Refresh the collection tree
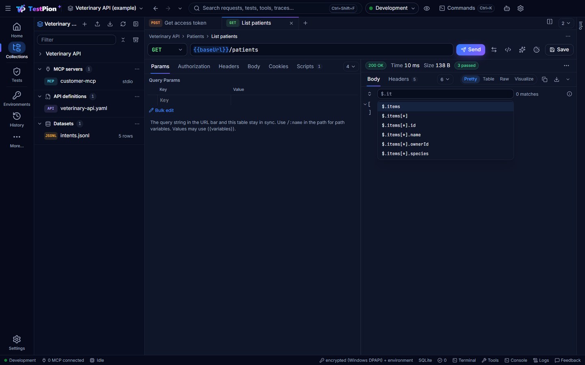 tap(123, 24)
